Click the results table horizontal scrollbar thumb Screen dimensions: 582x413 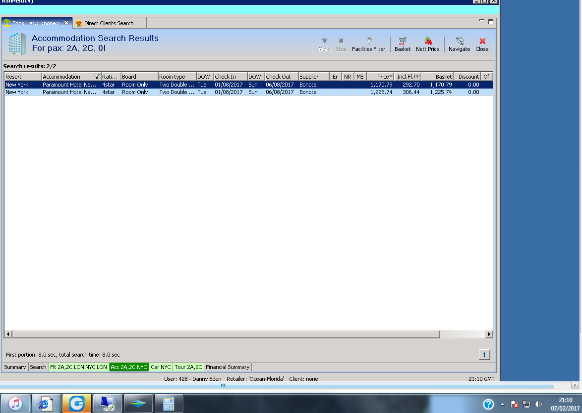(226, 334)
